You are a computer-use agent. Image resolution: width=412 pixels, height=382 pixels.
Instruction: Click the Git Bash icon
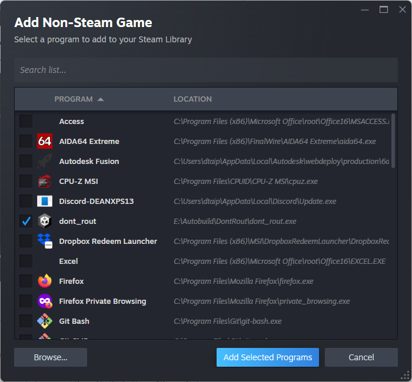click(x=45, y=321)
